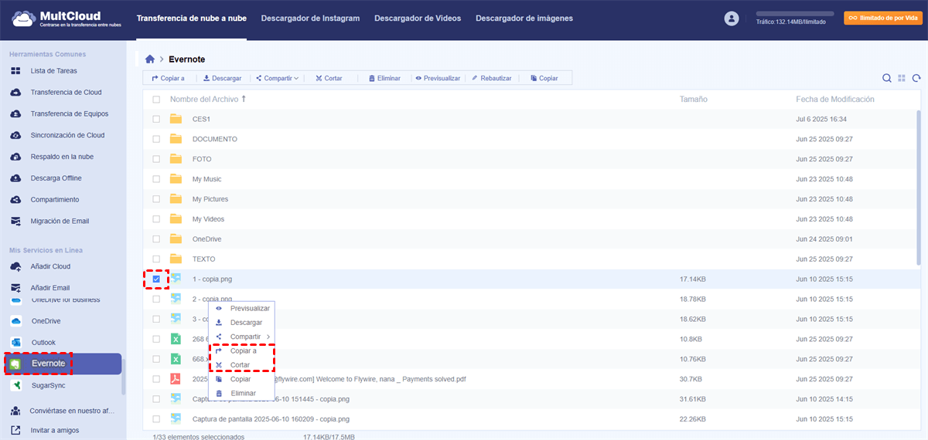Screen dimensions: 928x440
Task: Open search with the magnifier icon
Action: (887, 78)
